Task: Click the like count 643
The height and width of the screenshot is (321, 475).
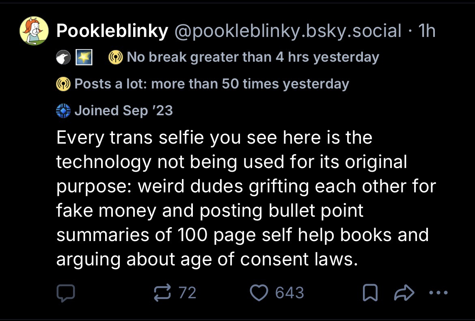Action: pyautogui.click(x=289, y=293)
